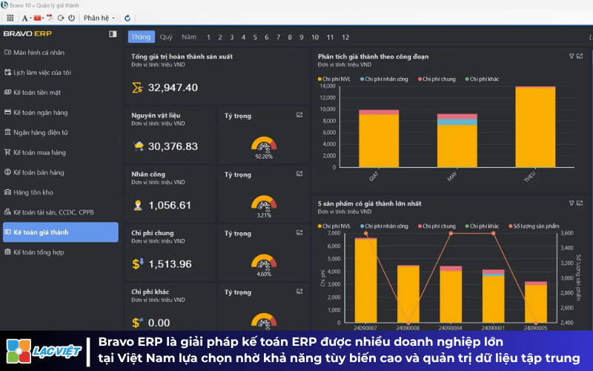This screenshot has width=593, height=371.
Task: Open Hàng tồn kho module
Action: coord(28,192)
